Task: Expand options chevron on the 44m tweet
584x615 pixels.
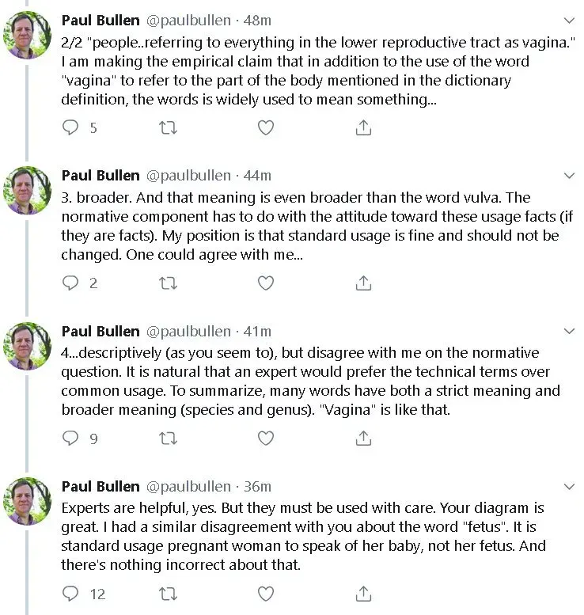Action: pyautogui.click(x=568, y=175)
